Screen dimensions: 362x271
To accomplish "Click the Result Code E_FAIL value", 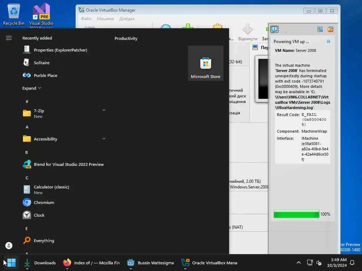I will click(314, 119).
